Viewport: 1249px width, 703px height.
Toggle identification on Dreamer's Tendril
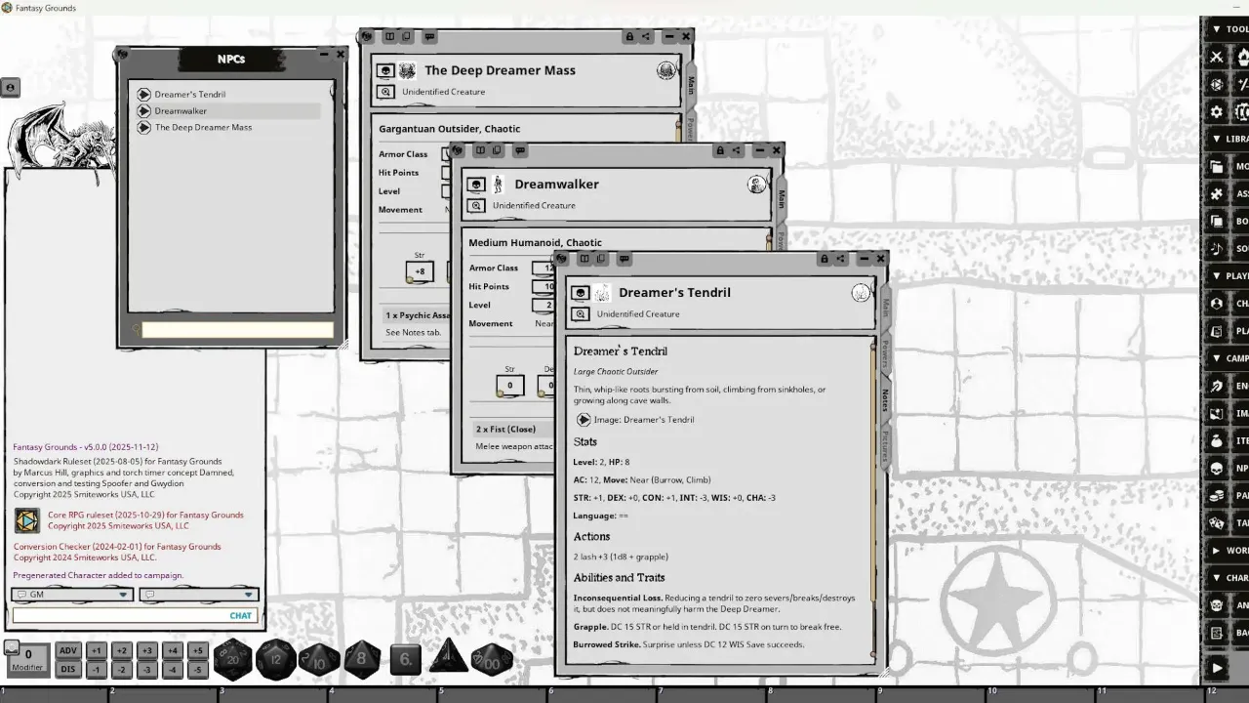(x=581, y=313)
